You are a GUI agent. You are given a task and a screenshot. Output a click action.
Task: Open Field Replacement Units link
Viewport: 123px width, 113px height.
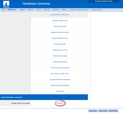point(60,62)
